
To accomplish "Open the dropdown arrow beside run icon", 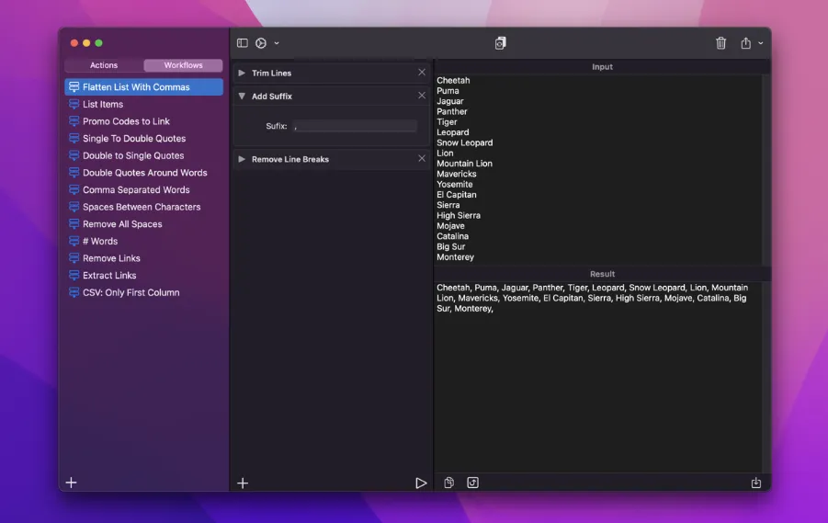I will [x=277, y=43].
